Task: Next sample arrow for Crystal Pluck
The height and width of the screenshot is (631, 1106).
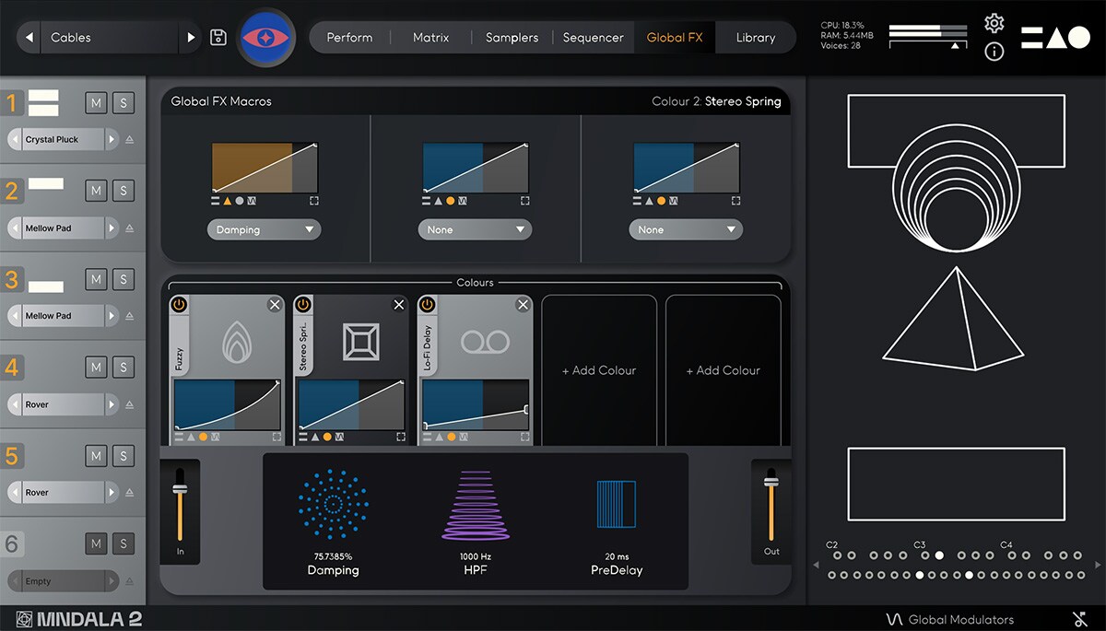Action: point(112,140)
